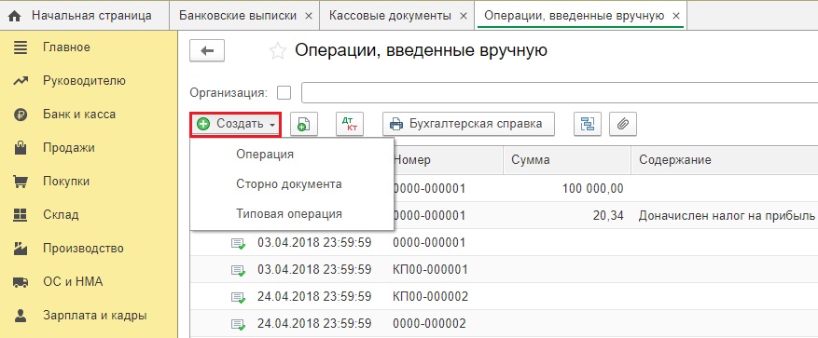Select row number КП00-000002
The image size is (818, 338).
coord(430,297)
